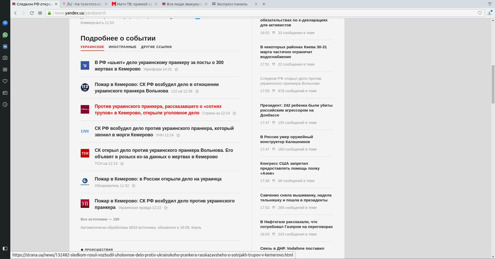Image resolution: width=495 pixels, height=259 pixels.
Task: Click the Коммерсантъ 11:53 source text
Action: tap(97, 23)
